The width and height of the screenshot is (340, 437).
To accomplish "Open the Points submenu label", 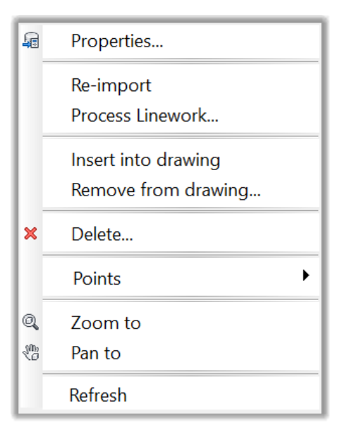I will [x=97, y=278].
